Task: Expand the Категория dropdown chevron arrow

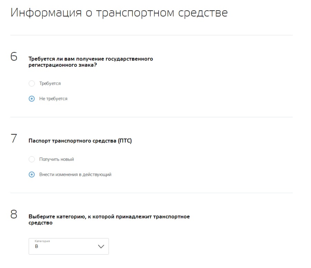Action: (101, 247)
